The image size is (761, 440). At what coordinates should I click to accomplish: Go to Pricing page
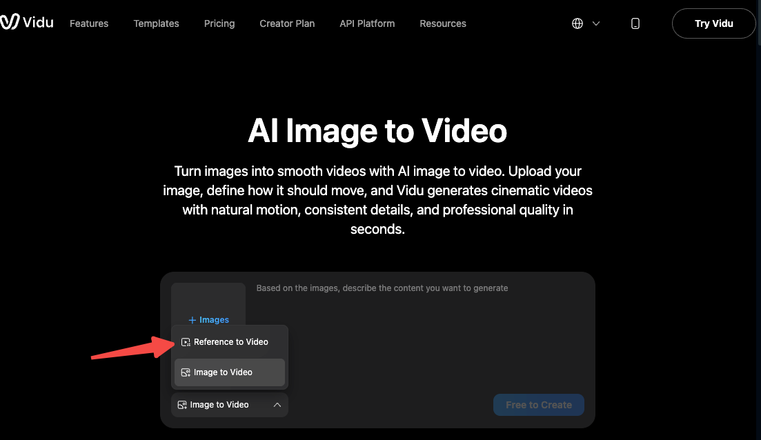pos(219,23)
